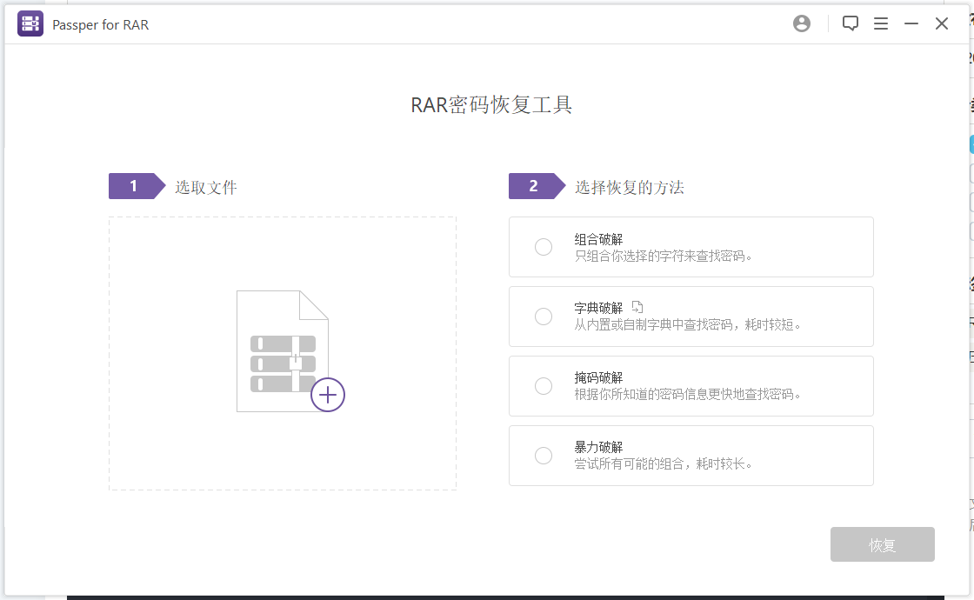Click the 掩码破解 method title text
The image size is (974, 600).
598,377
